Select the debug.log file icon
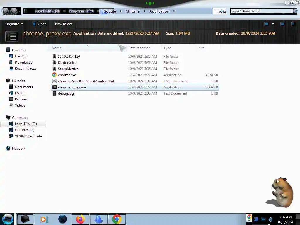This screenshot has width=300, height=225. (54, 93)
